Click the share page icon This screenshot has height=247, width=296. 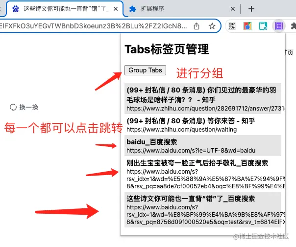(x=197, y=26)
